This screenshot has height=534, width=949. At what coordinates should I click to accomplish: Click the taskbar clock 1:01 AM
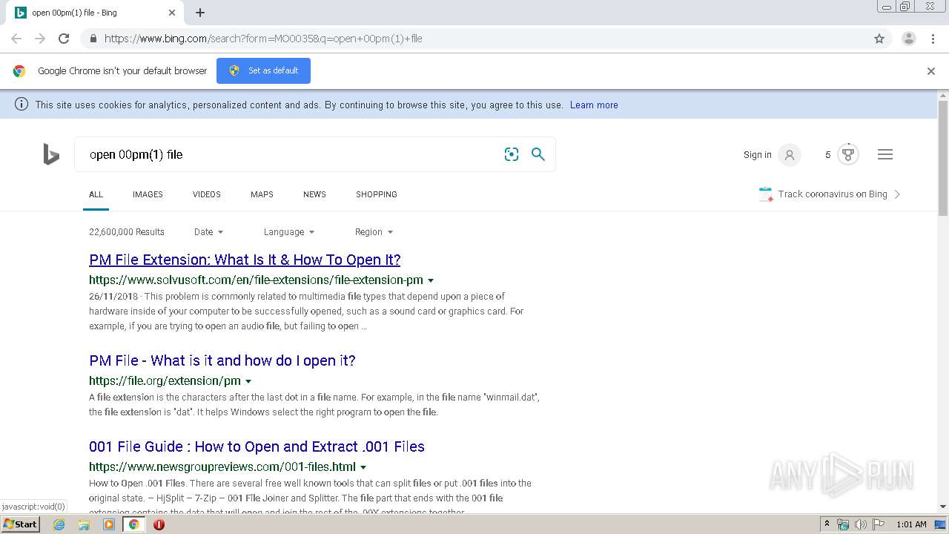click(x=911, y=524)
